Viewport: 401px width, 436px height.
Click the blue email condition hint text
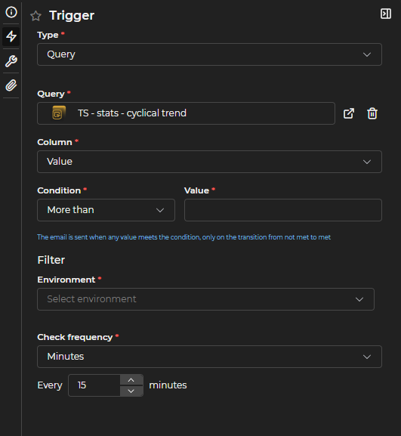[184, 237]
